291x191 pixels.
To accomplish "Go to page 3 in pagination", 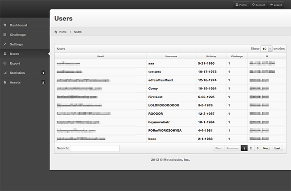I will (258, 148).
